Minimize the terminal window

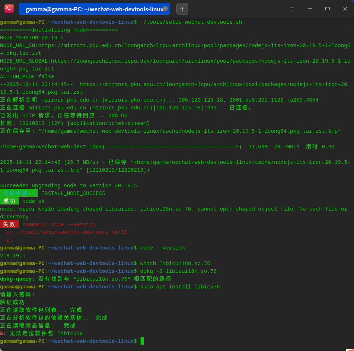310,9
